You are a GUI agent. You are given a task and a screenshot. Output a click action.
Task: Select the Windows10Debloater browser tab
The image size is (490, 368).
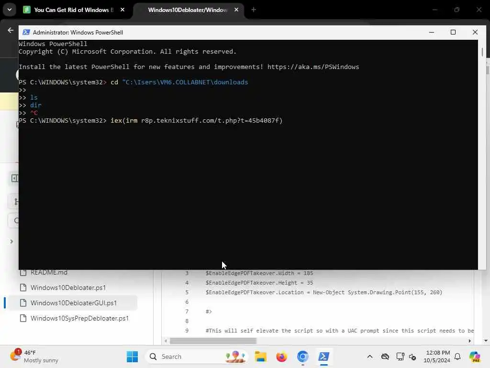click(x=188, y=10)
